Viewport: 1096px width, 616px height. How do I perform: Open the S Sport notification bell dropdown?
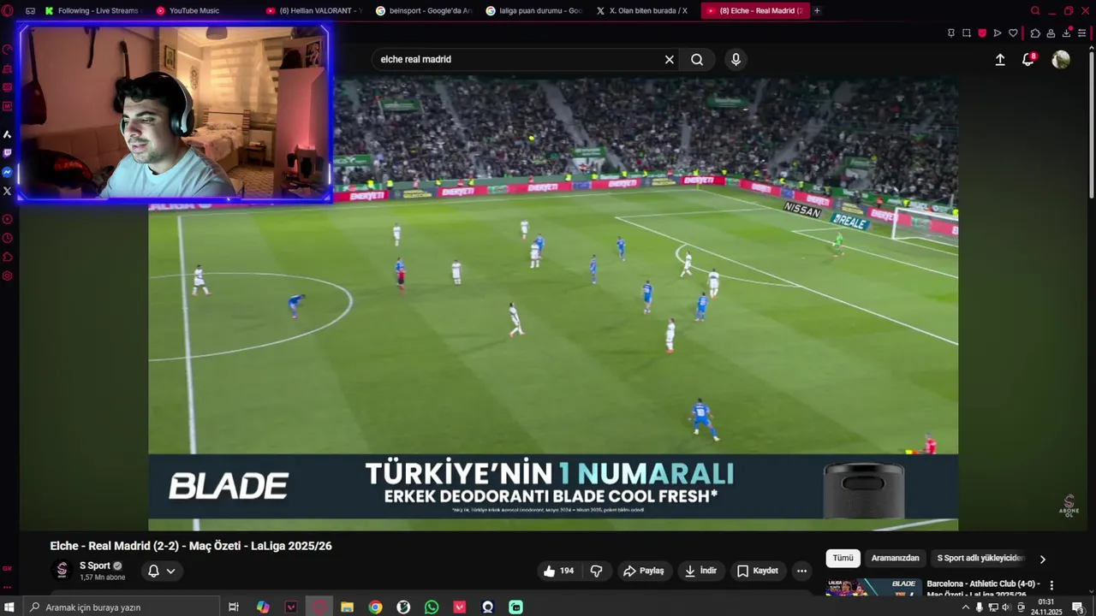click(x=161, y=571)
